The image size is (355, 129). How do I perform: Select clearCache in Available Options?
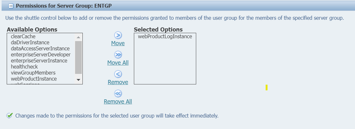click(x=23, y=37)
